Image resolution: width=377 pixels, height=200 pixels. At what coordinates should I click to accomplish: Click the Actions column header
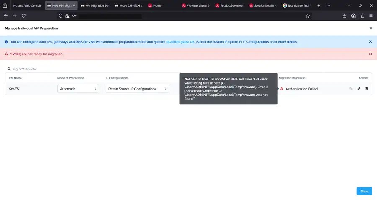point(363,78)
